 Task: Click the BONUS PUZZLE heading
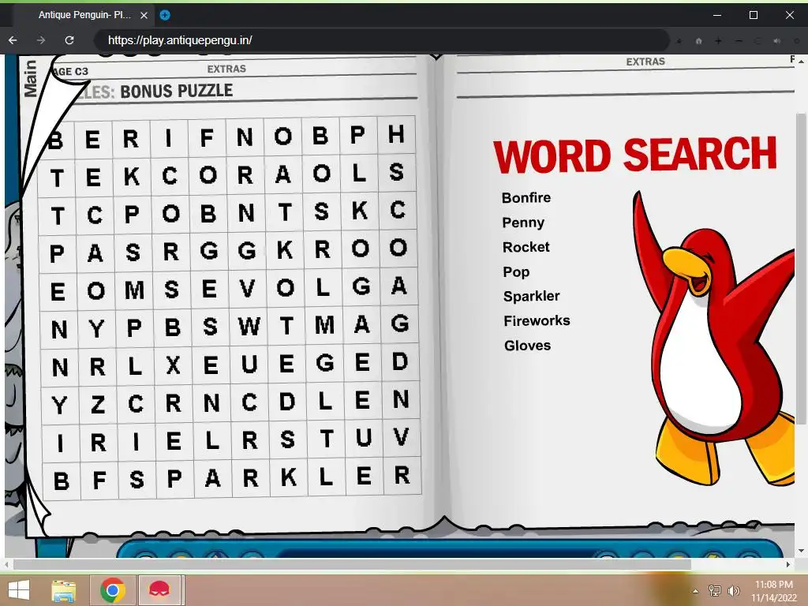(x=176, y=92)
